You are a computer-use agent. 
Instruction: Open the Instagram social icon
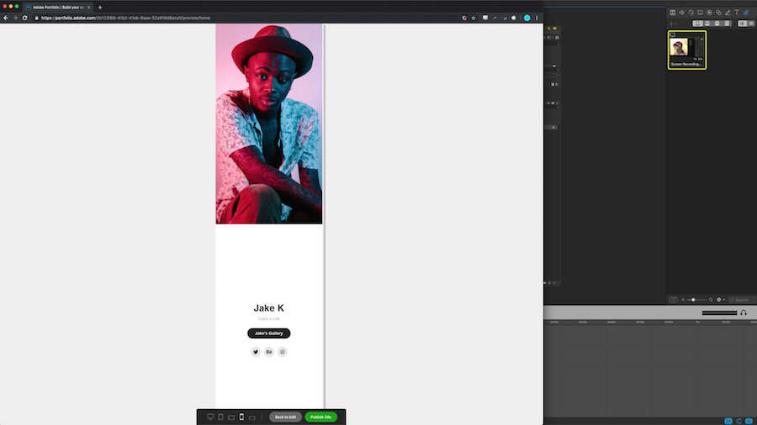pyautogui.click(x=283, y=352)
